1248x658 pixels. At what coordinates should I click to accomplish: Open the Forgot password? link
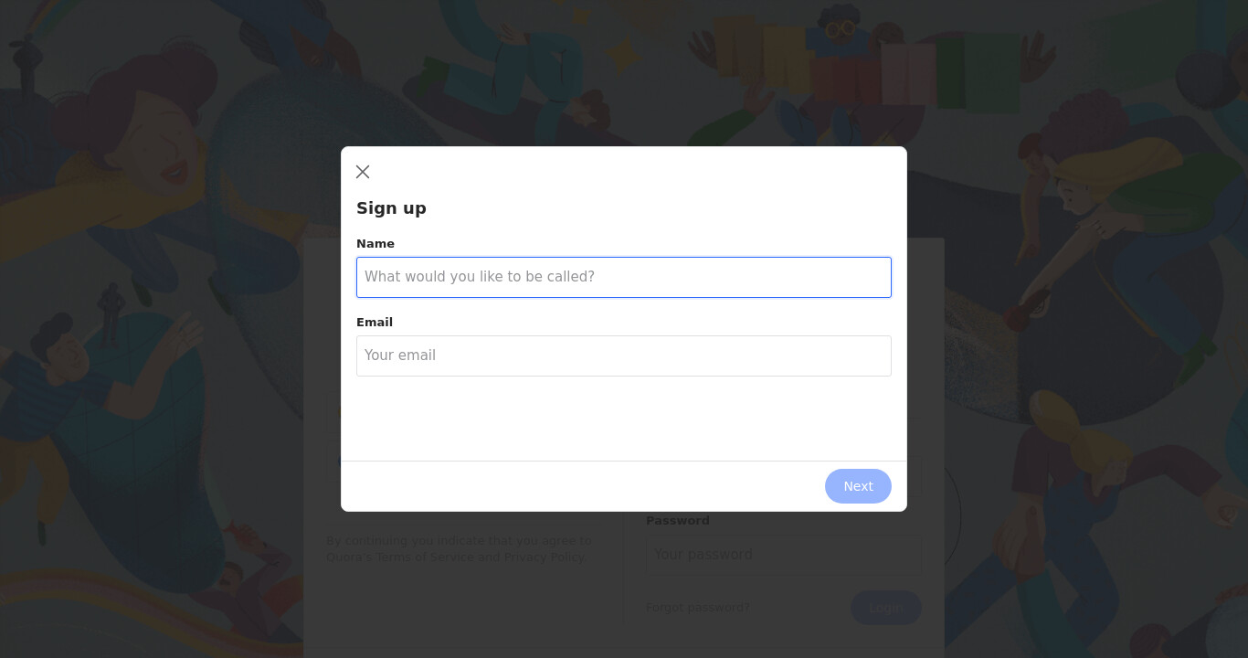pos(698,608)
